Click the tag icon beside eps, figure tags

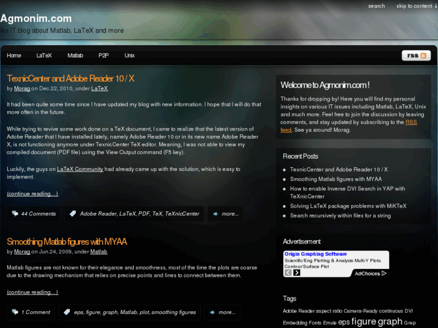point(67,312)
